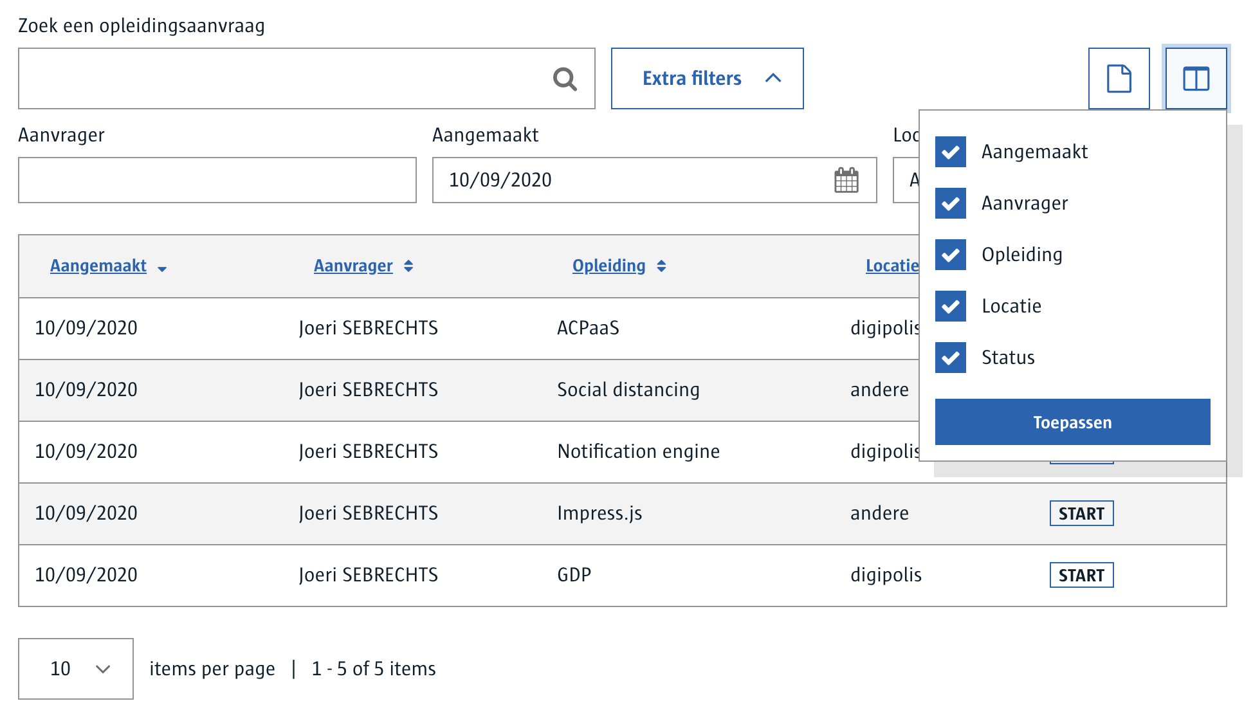Click the Aanvrager sort arrows icon
Image resolution: width=1253 pixels, height=719 pixels.
point(408,266)
